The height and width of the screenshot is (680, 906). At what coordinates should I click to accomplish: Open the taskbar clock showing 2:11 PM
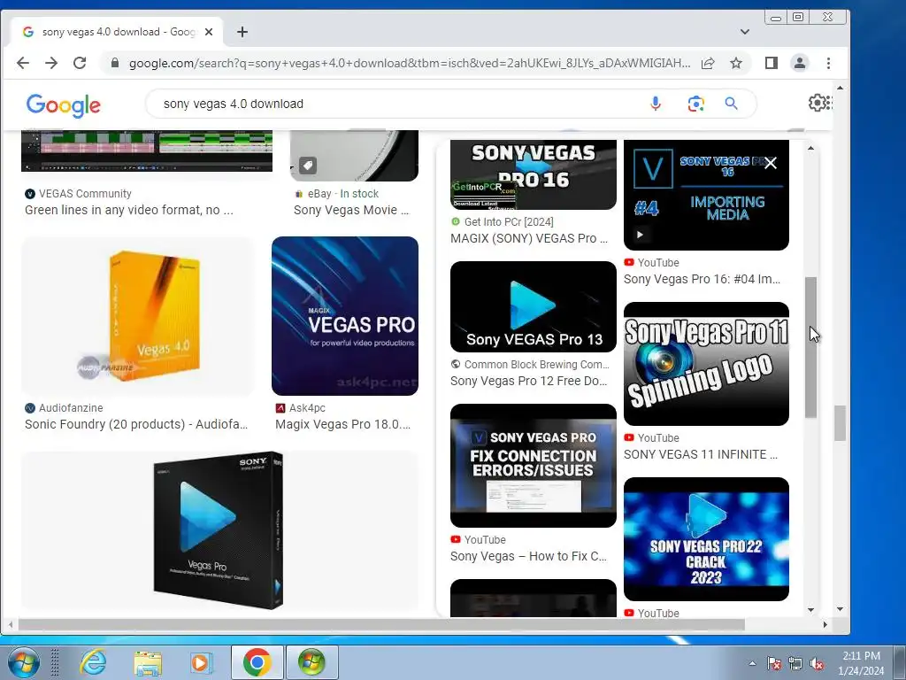pos(861,663)
